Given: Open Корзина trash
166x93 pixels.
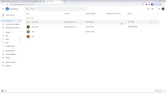Looking at the screenshot, I should coord(11,66).
